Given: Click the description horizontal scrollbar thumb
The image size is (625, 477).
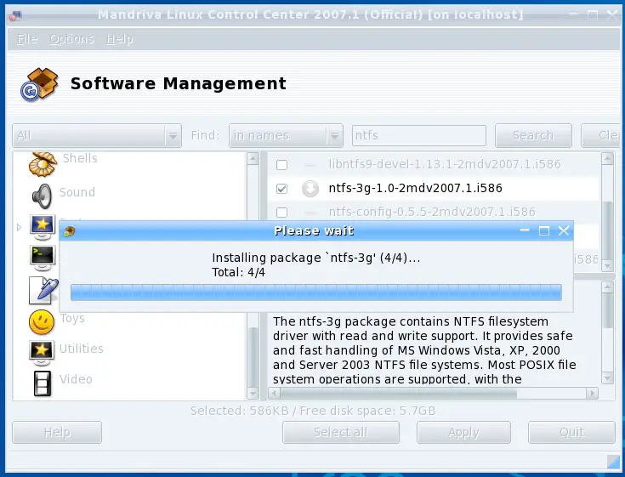Looking at the screenshot, I should (399, 394).
